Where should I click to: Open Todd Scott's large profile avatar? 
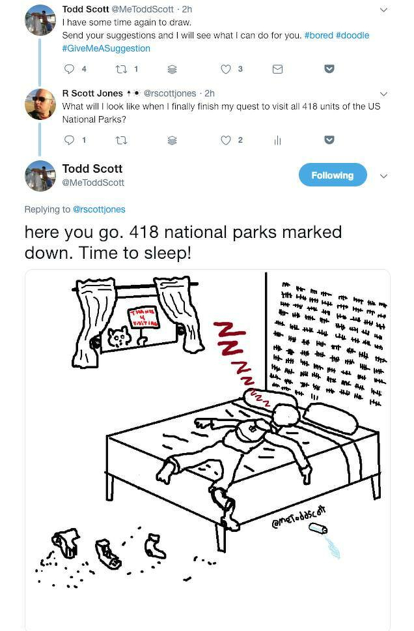tap(40, 176)
